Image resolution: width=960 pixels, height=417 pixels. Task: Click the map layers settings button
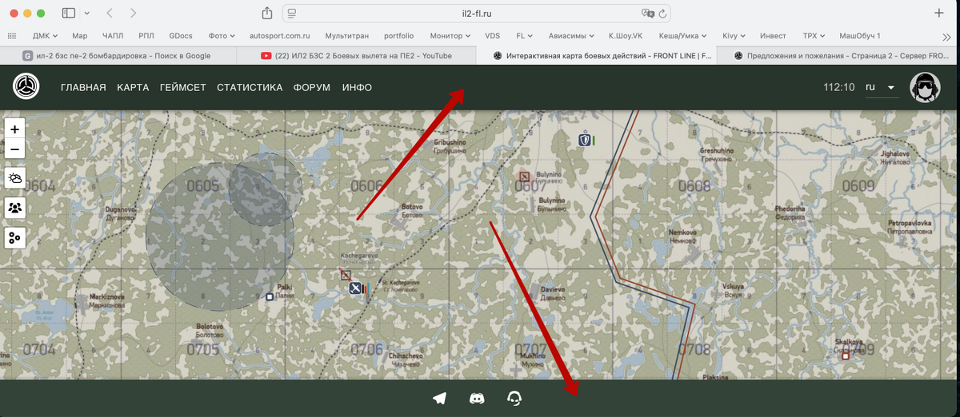pos(15,237)
